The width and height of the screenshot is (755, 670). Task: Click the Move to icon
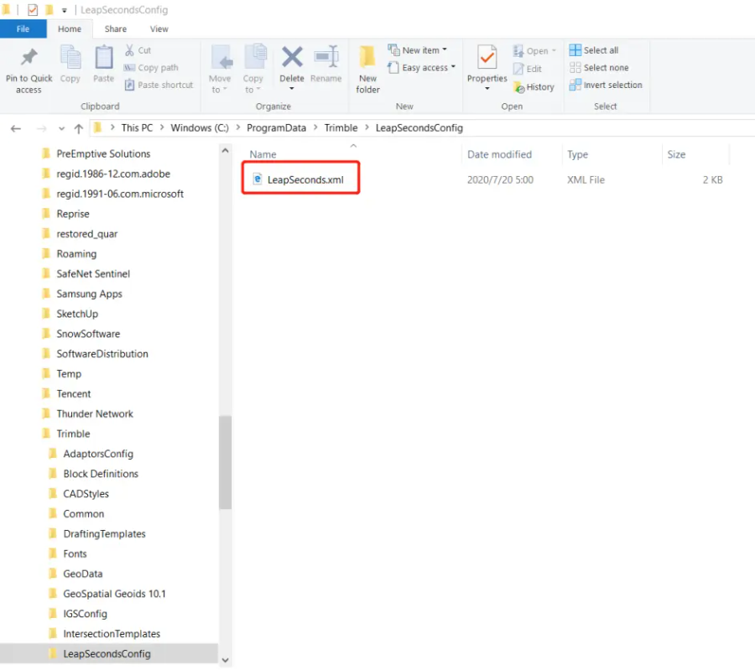coord(221,57)
